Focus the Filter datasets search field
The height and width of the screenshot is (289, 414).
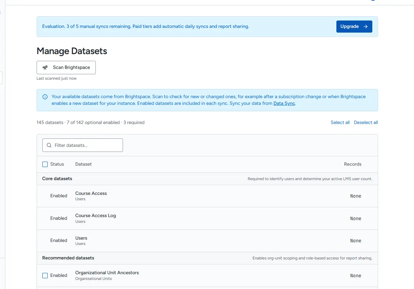click(83, 145)
